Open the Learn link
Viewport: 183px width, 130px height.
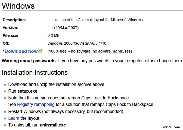click(14, 118)
